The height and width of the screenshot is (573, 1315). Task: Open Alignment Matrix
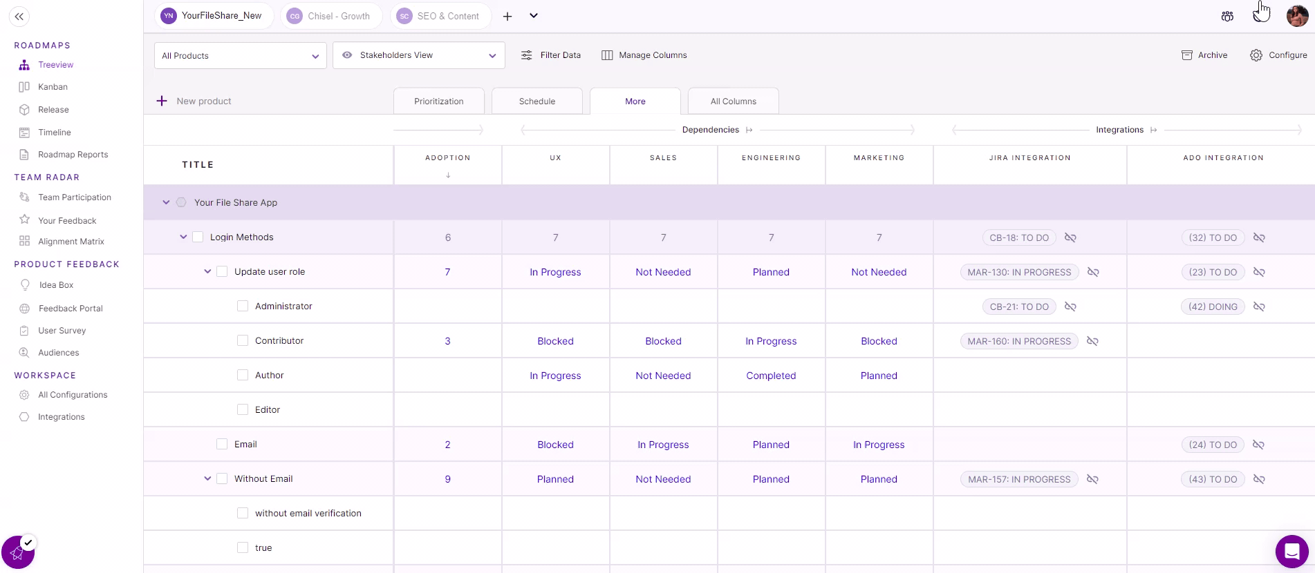[x=71, y=242]
